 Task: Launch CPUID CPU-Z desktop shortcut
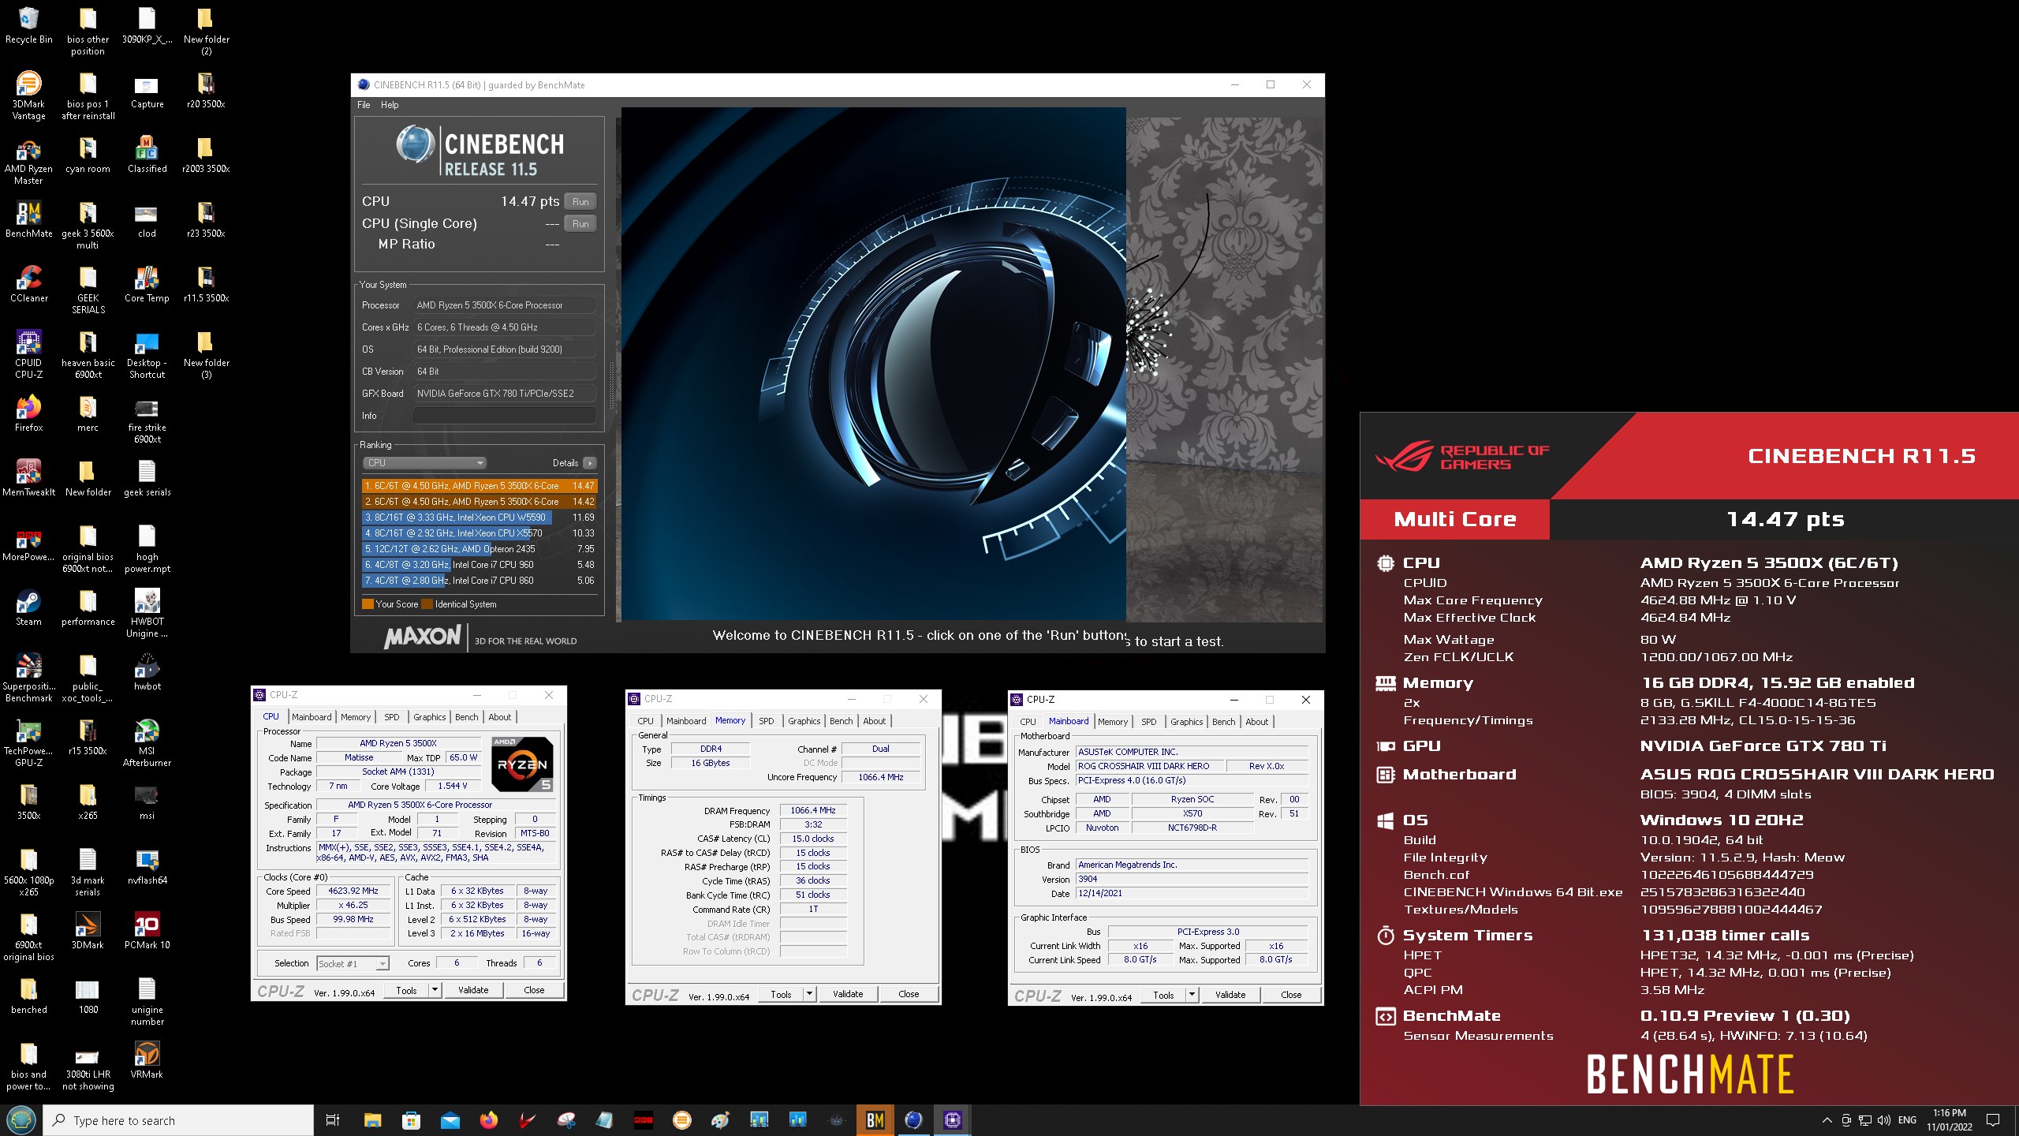(x=28, y=355)
